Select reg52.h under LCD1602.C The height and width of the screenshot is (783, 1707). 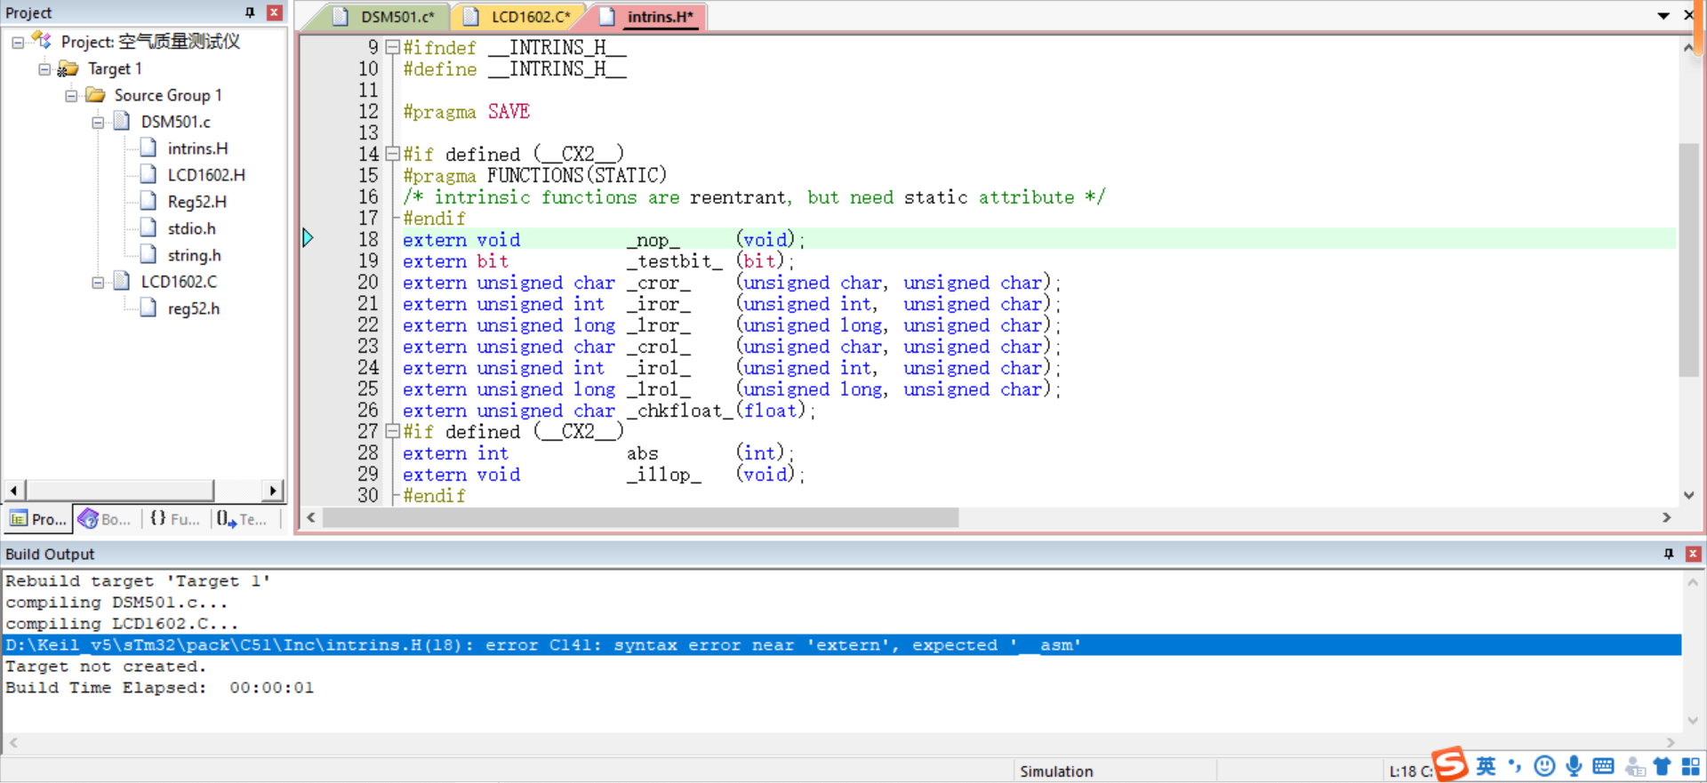pos(193,308)
